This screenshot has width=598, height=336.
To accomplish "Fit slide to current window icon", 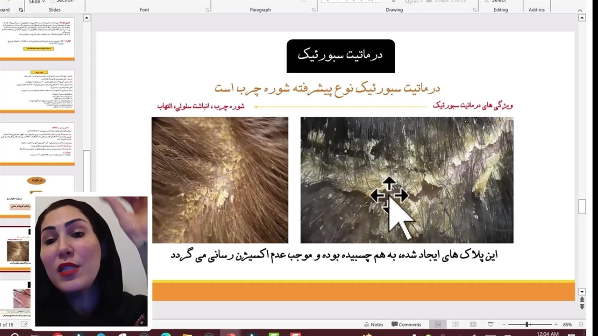I will pyautogui.click(x=581, y=324).
